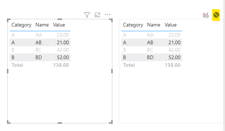Select the Filter interaction icon on right visual

coord(206,15)
